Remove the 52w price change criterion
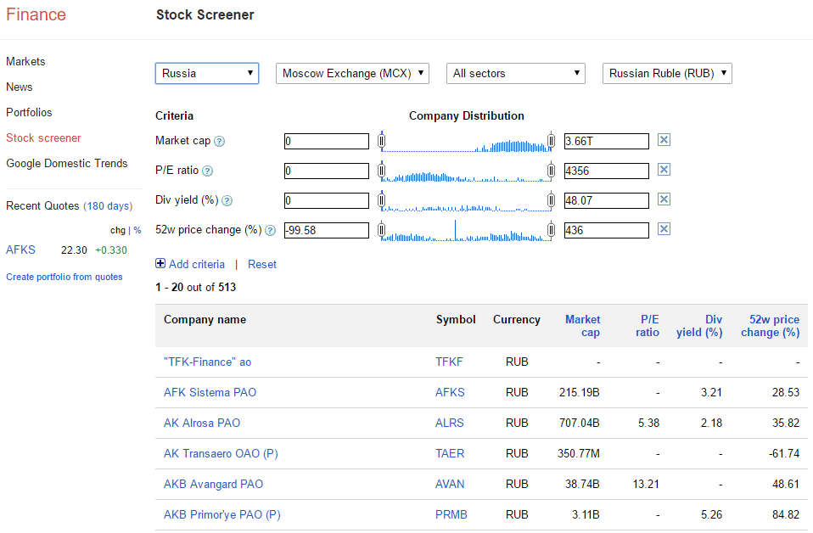The width and height of the screenshot is (813, 533). pyautogui.click(x=664, y=228)
